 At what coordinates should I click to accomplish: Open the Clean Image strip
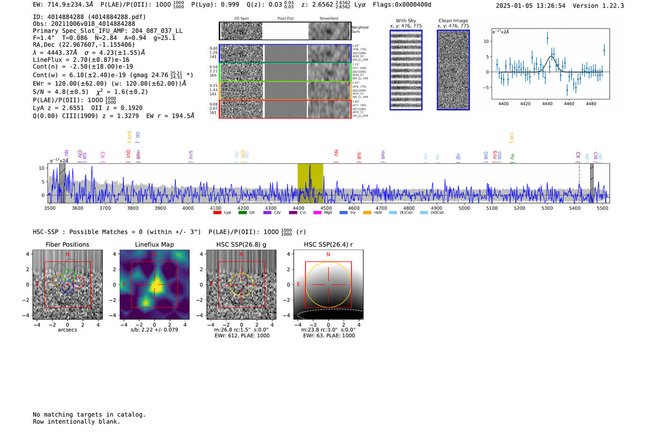453,70
